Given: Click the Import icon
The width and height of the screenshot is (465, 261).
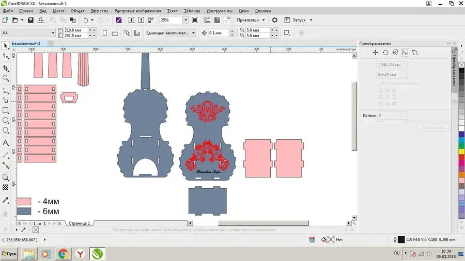Looking at the screenshot, I should [x=131, y=20].
